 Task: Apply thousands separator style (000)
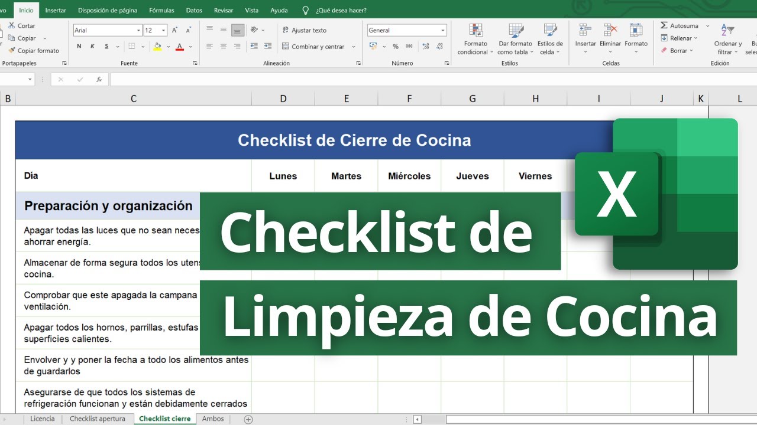(x=409, y=46)
